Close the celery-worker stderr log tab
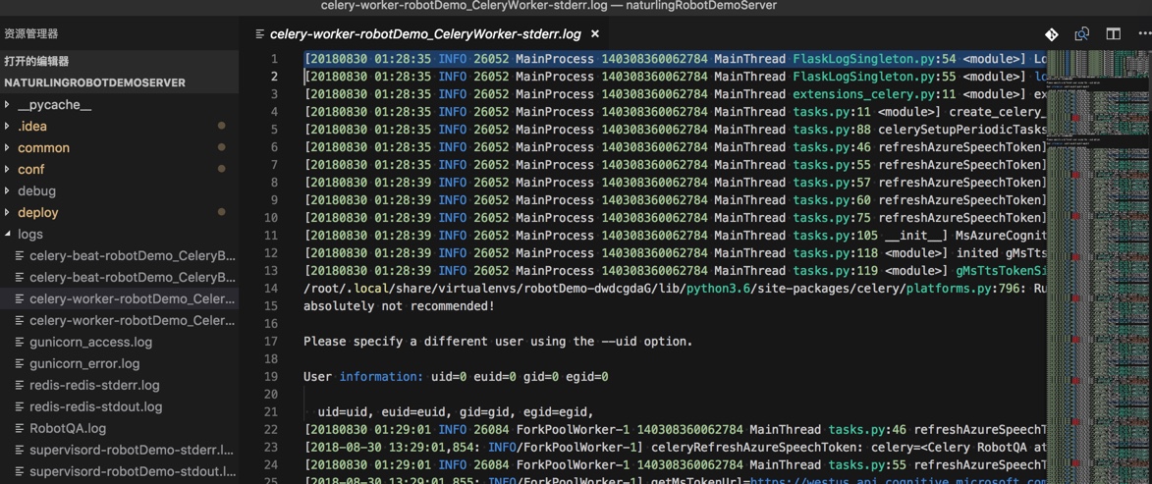1152x484 pixels. (595, 34)
